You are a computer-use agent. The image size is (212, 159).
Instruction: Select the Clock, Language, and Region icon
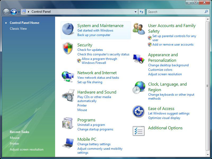pos(139,88)
